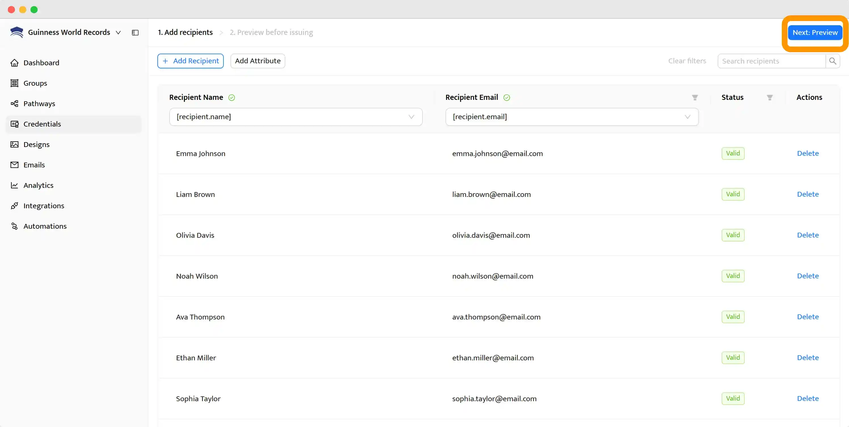Expand the [recipient.name] dropdown
Screen dimensions: 849x427
click(x=411, y=117)
